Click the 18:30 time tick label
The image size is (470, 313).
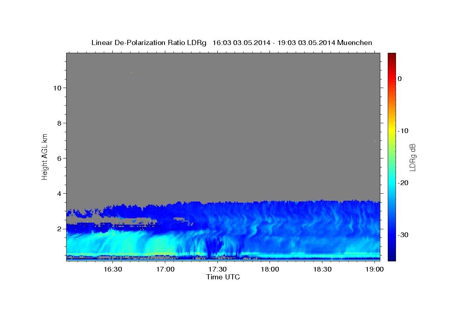[x=322, y=270]
